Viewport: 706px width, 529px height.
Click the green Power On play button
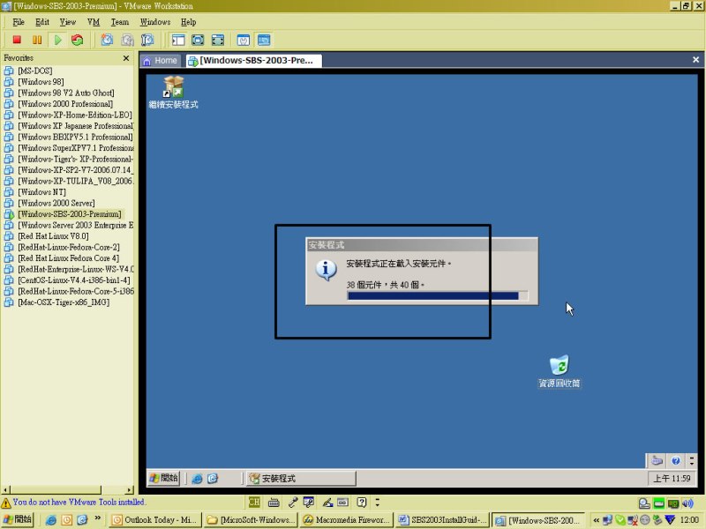pyautogui.click(x=57, y=40)
